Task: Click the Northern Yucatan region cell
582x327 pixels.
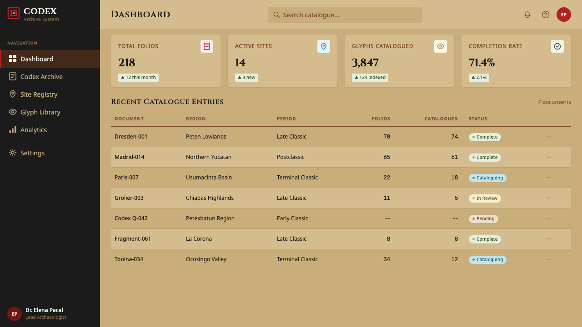Action: tap(209, 157)
